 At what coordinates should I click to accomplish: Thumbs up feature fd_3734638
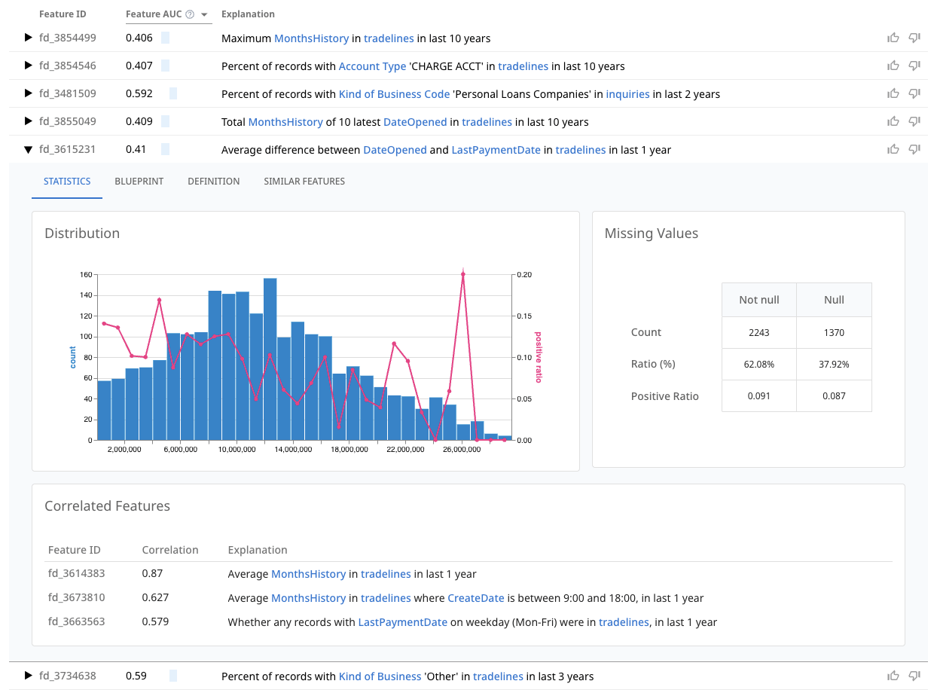tap(893, 676)
